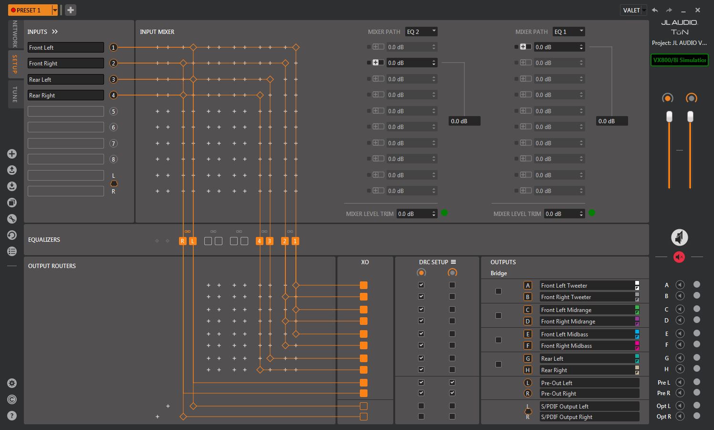The image size is (714, 430).
Task: Switch to the Setup tab
Action: click(15, 64)
